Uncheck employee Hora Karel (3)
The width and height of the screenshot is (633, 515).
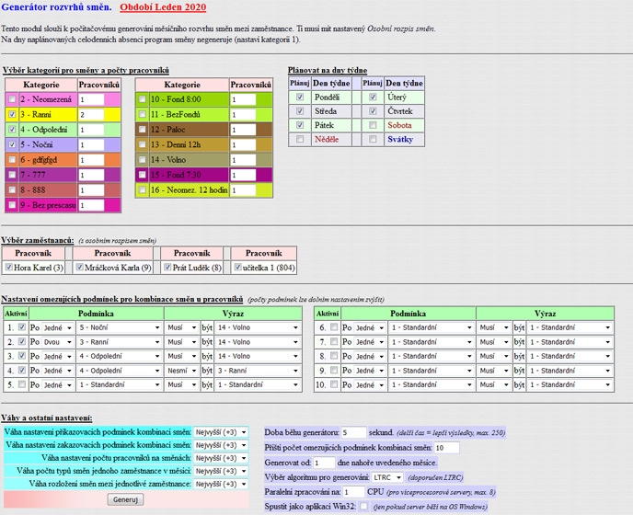click(9, 267)
